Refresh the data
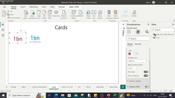 coord(81,14)
